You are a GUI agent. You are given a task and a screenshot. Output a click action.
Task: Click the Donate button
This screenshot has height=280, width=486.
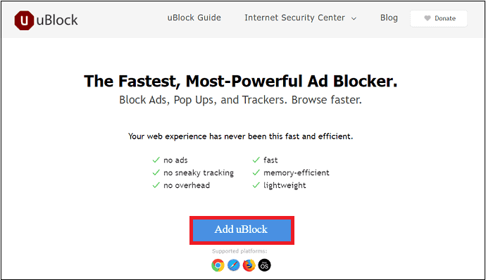click(439, 18)
